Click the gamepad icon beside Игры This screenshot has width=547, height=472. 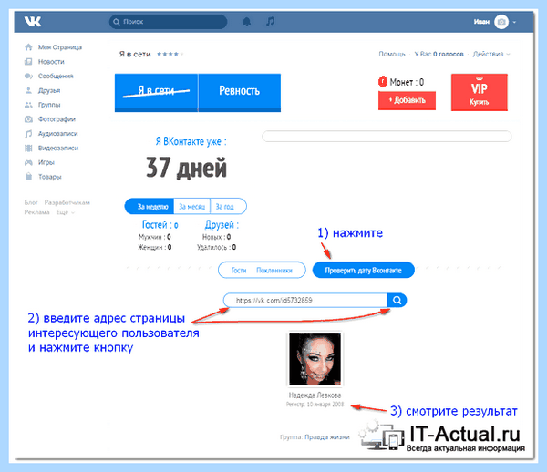(x=28, y=162)
